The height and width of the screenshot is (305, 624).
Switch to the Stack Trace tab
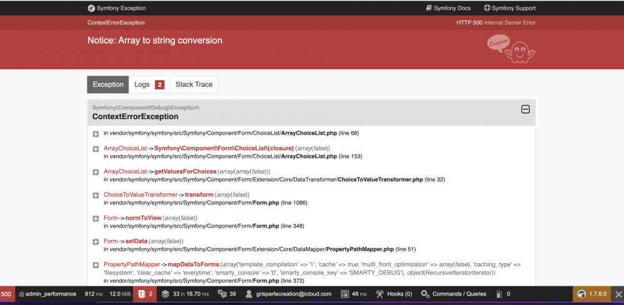pyautogui.click(x=194, y=84)
